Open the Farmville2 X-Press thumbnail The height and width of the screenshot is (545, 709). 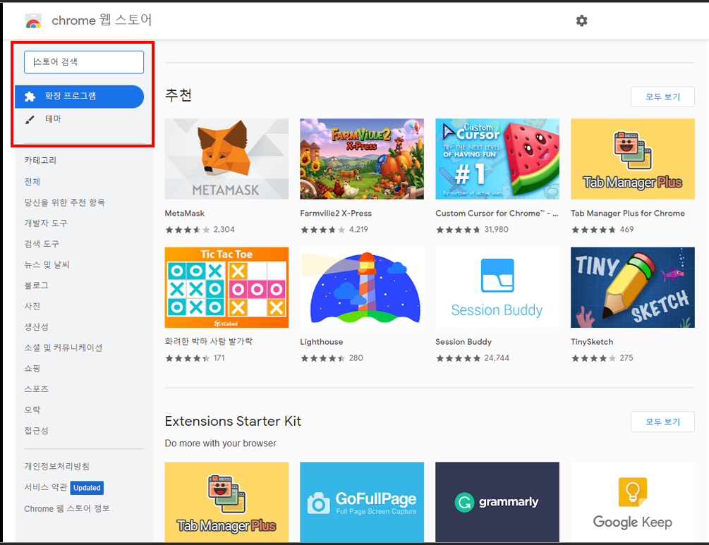tap(362, 159)
